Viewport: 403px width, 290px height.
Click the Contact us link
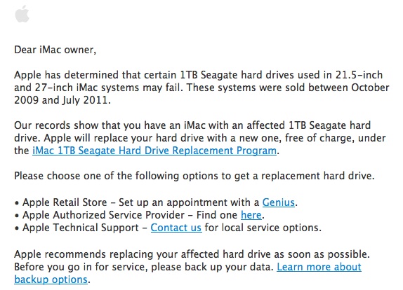tap(176, 228)
